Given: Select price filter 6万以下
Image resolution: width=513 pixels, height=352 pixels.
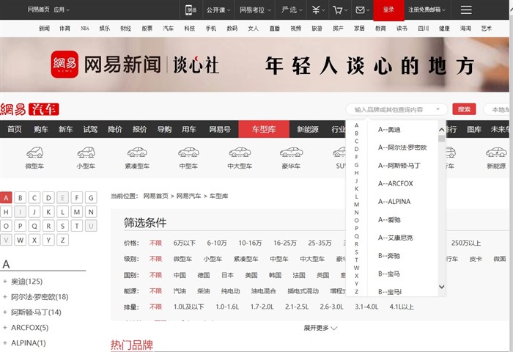Looking at the screenshot, I should [185, 243].
